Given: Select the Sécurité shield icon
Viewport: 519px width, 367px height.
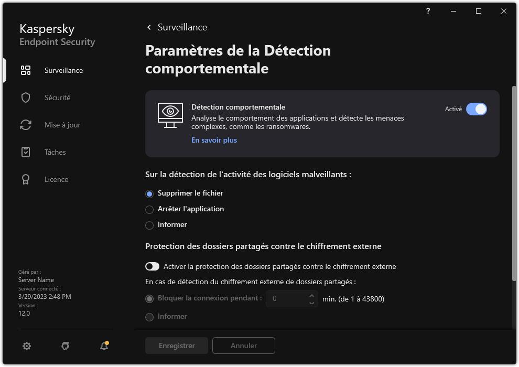Looking at the screenshot, I should (x=26, y=97).
